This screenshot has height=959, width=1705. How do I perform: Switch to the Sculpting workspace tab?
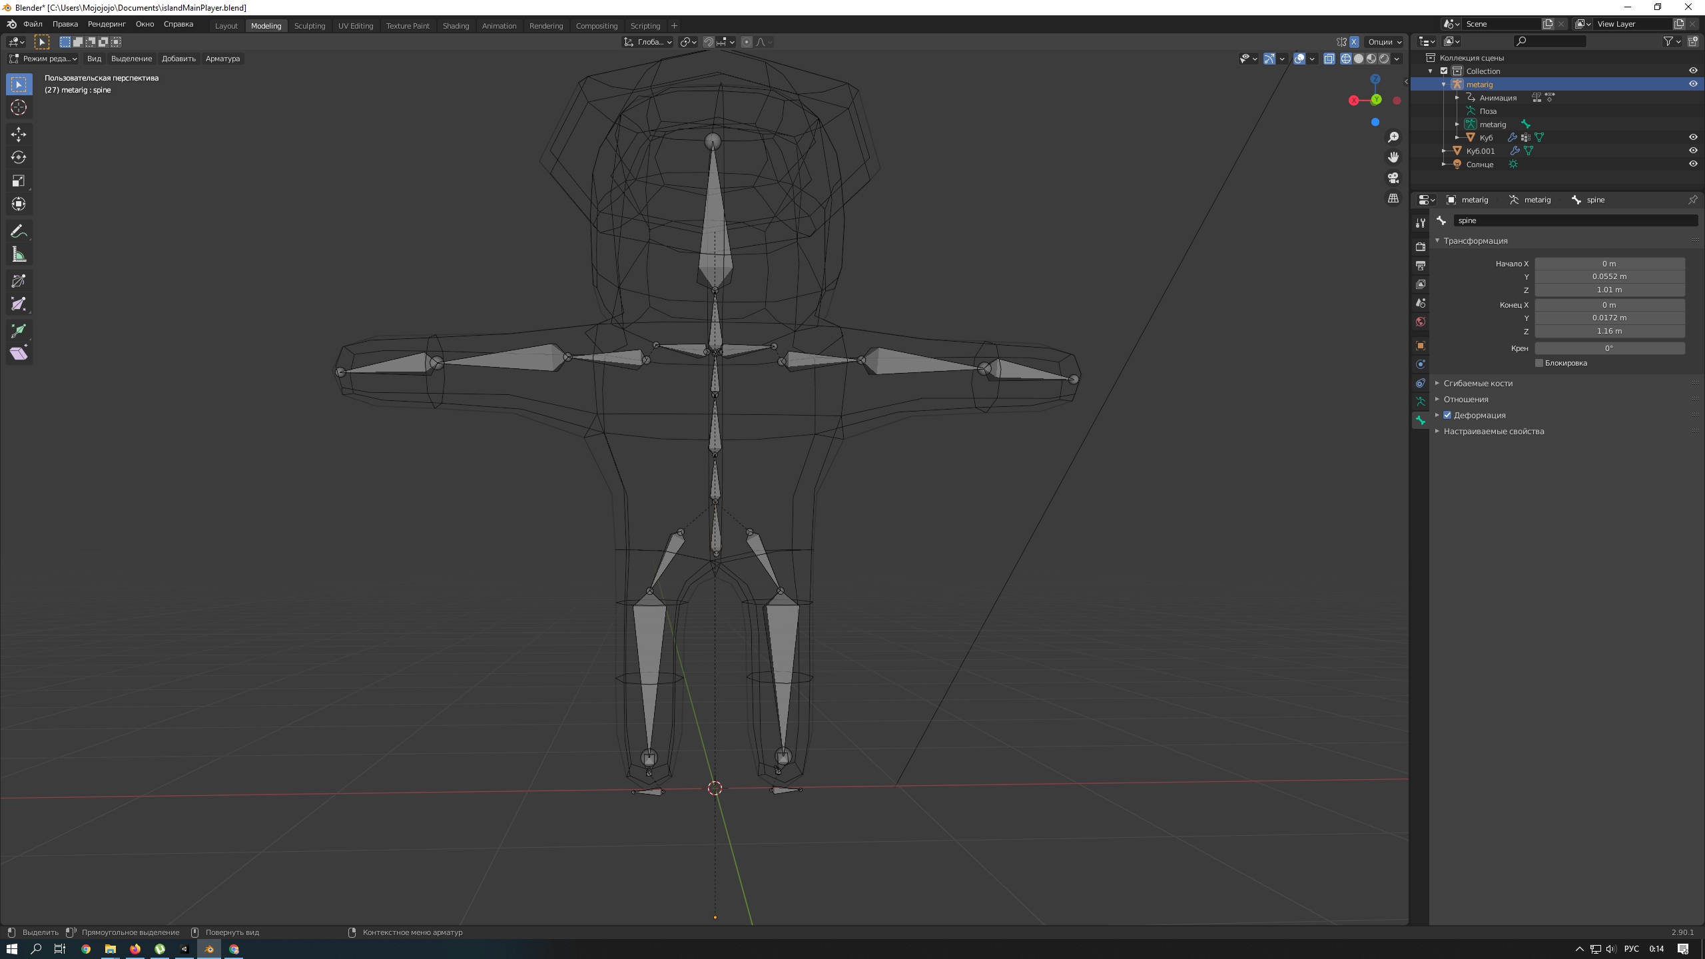pyautogui.click(x=310, y=26)
